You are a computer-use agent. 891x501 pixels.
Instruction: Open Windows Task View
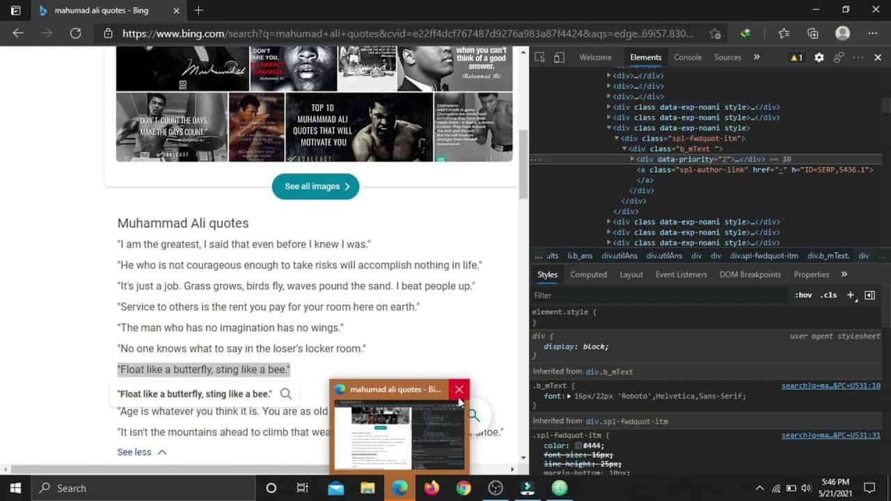point(303,488)
